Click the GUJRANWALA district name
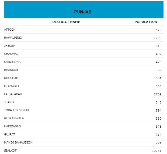167x154 pixels. point(14,119)
